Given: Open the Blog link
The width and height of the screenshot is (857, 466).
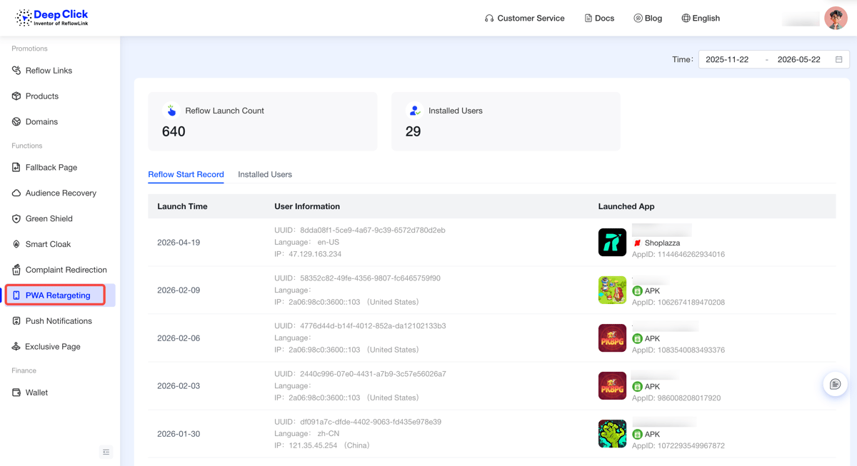Looking at the screenshot, I should tap(653, 19).
